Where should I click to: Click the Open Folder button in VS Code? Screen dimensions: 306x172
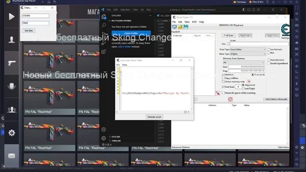click(x=131, y=33)
